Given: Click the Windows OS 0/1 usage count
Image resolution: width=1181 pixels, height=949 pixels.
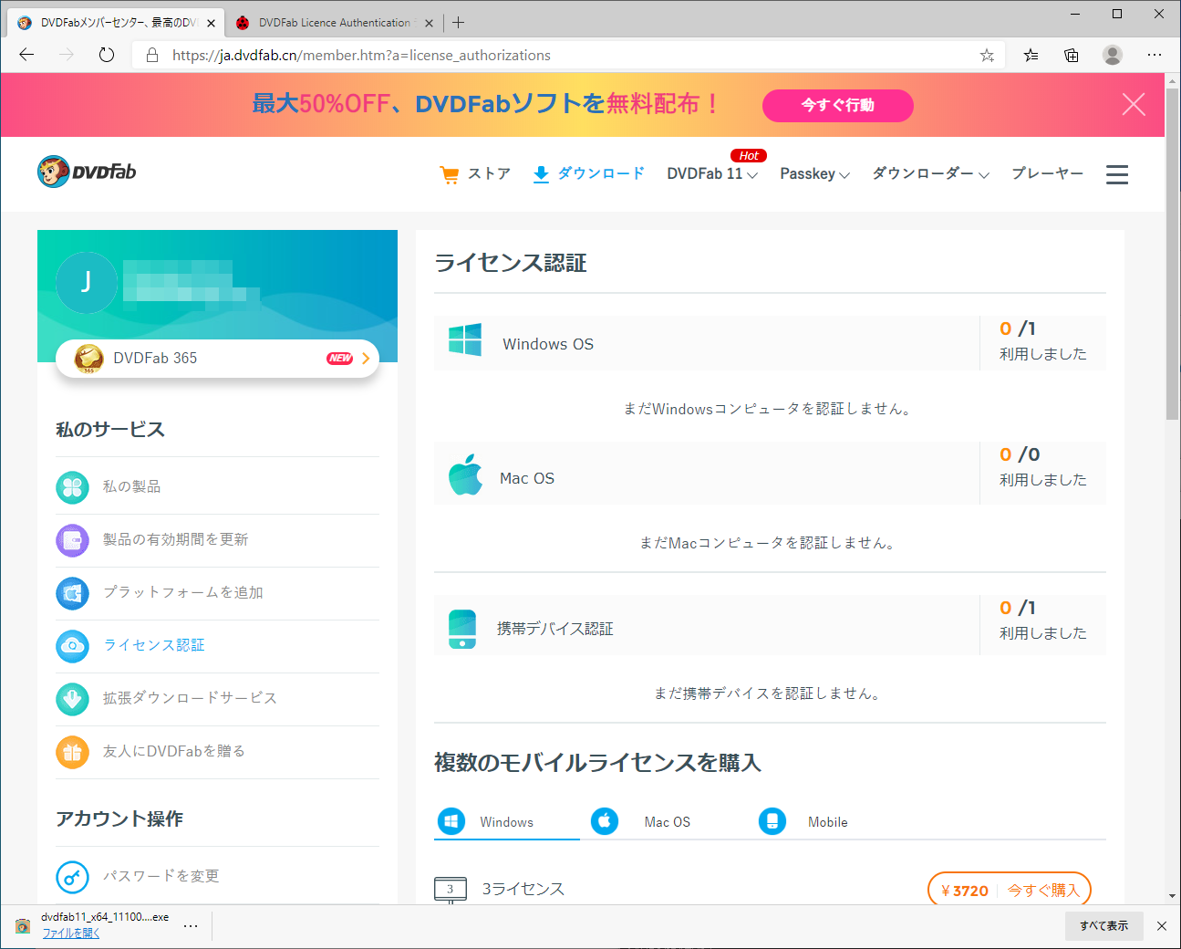Looking at the screenshot, I should tap(1018, 329).
